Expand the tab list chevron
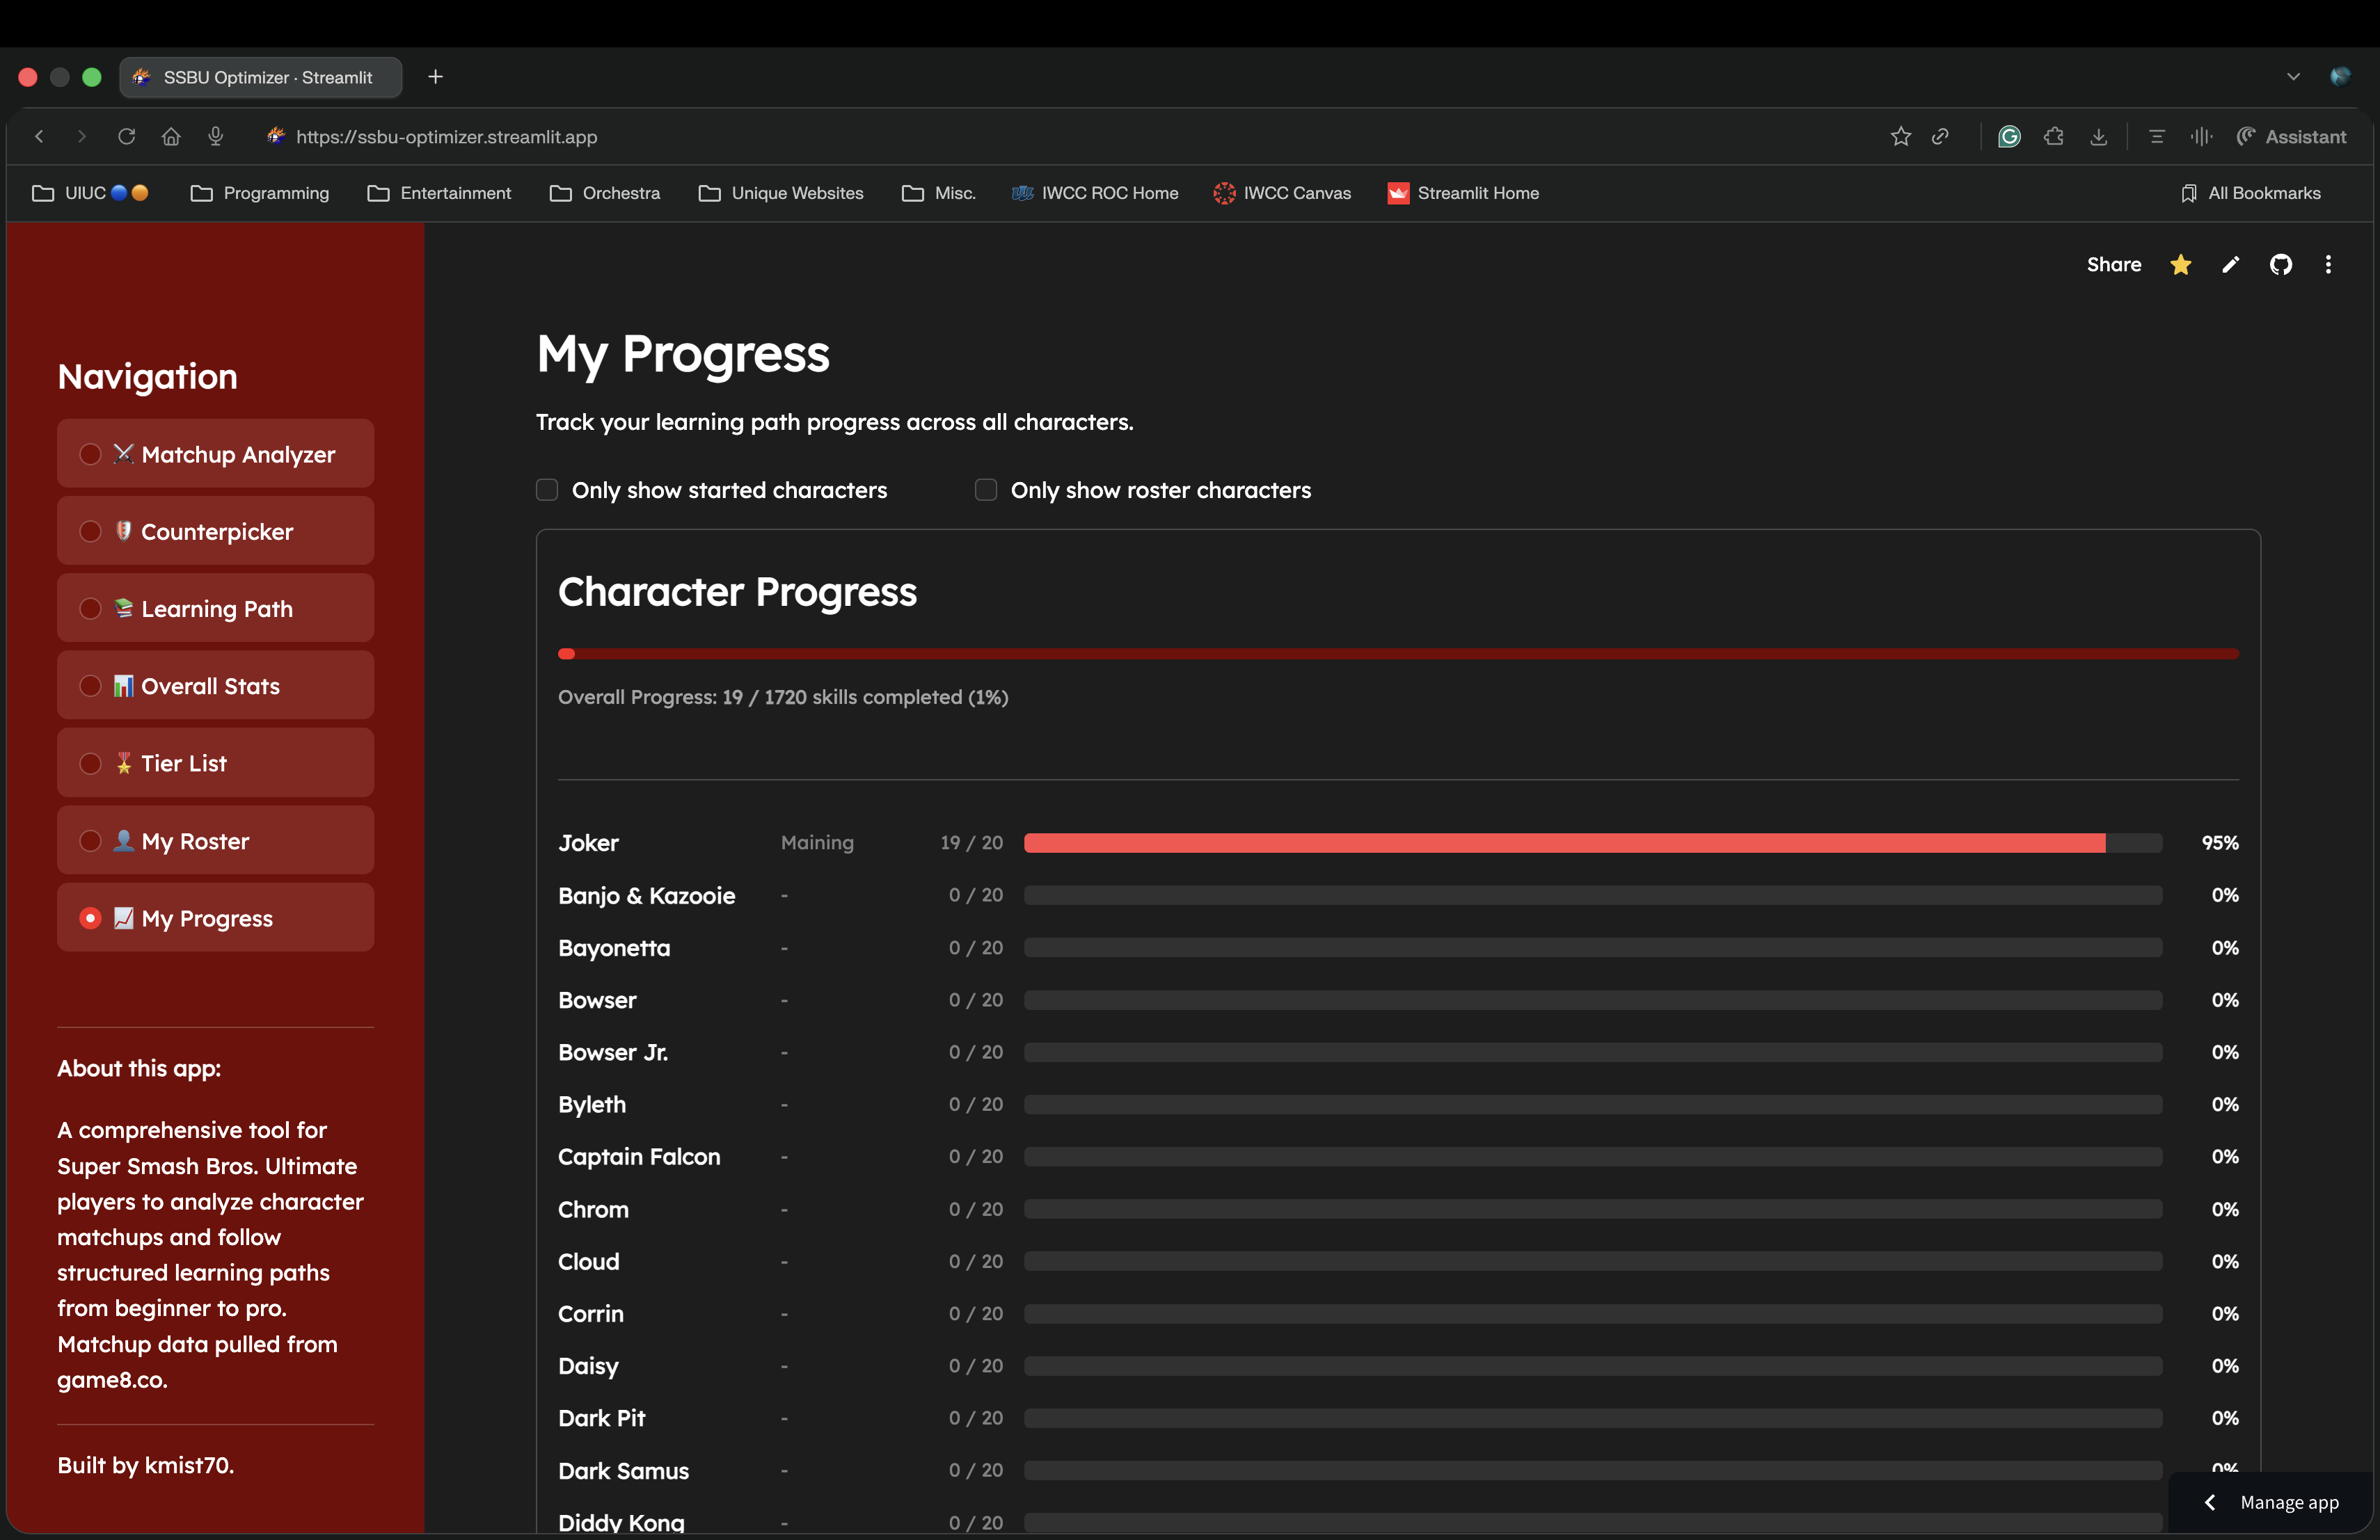Screen dimensions: 2380x1540 (2293, 77)
